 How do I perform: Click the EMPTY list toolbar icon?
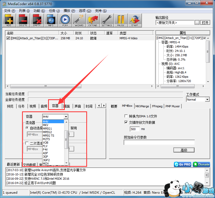point(37,20)
